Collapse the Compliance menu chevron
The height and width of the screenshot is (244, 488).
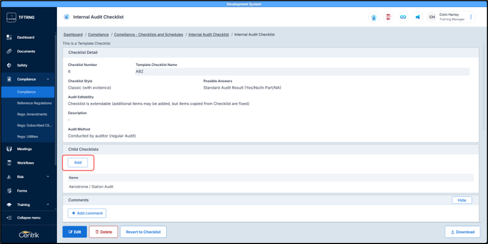(x=48, y=79)
